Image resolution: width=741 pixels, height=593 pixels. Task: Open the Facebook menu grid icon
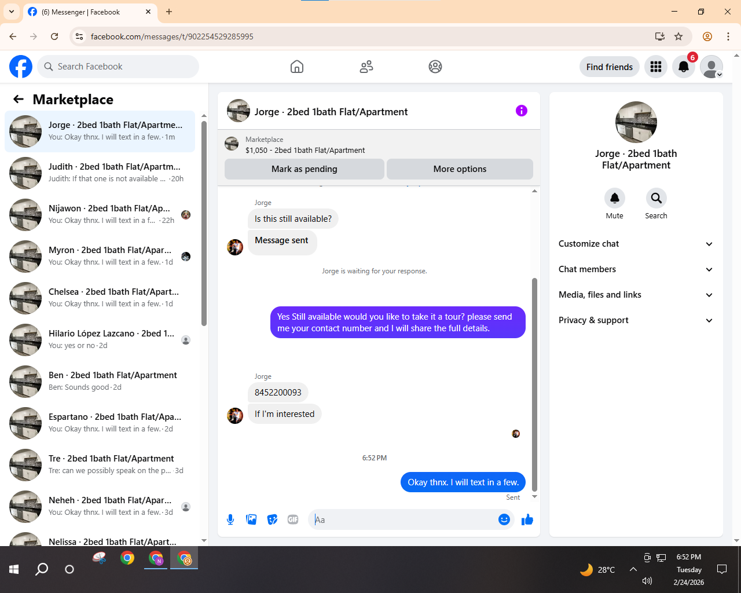click(x=656, y=67)
